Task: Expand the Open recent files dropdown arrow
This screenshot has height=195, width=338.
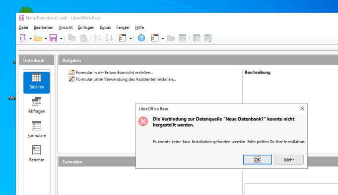Action: coord(46,38)
